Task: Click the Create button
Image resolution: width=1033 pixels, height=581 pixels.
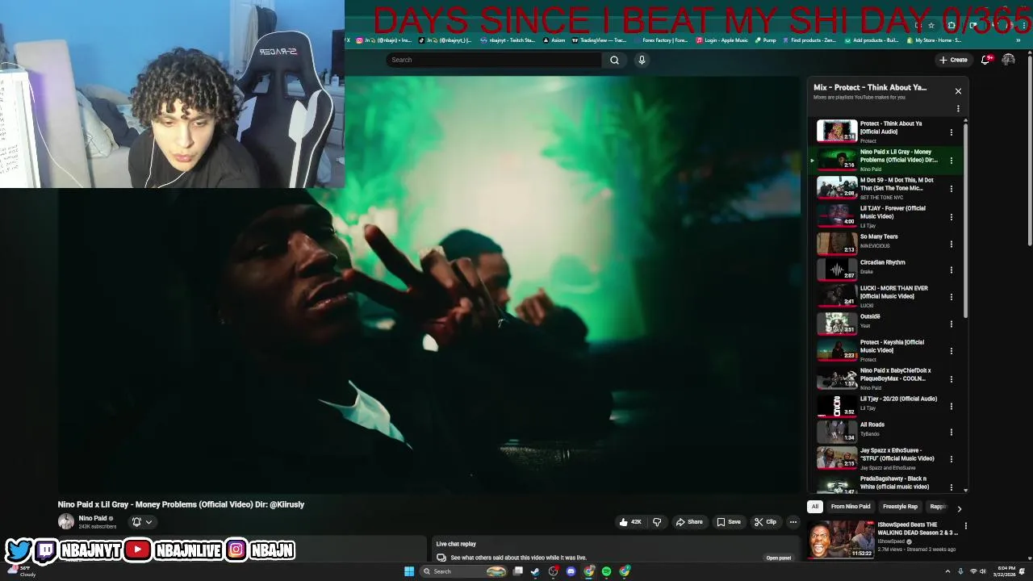Action: click(x=953, y=60)
